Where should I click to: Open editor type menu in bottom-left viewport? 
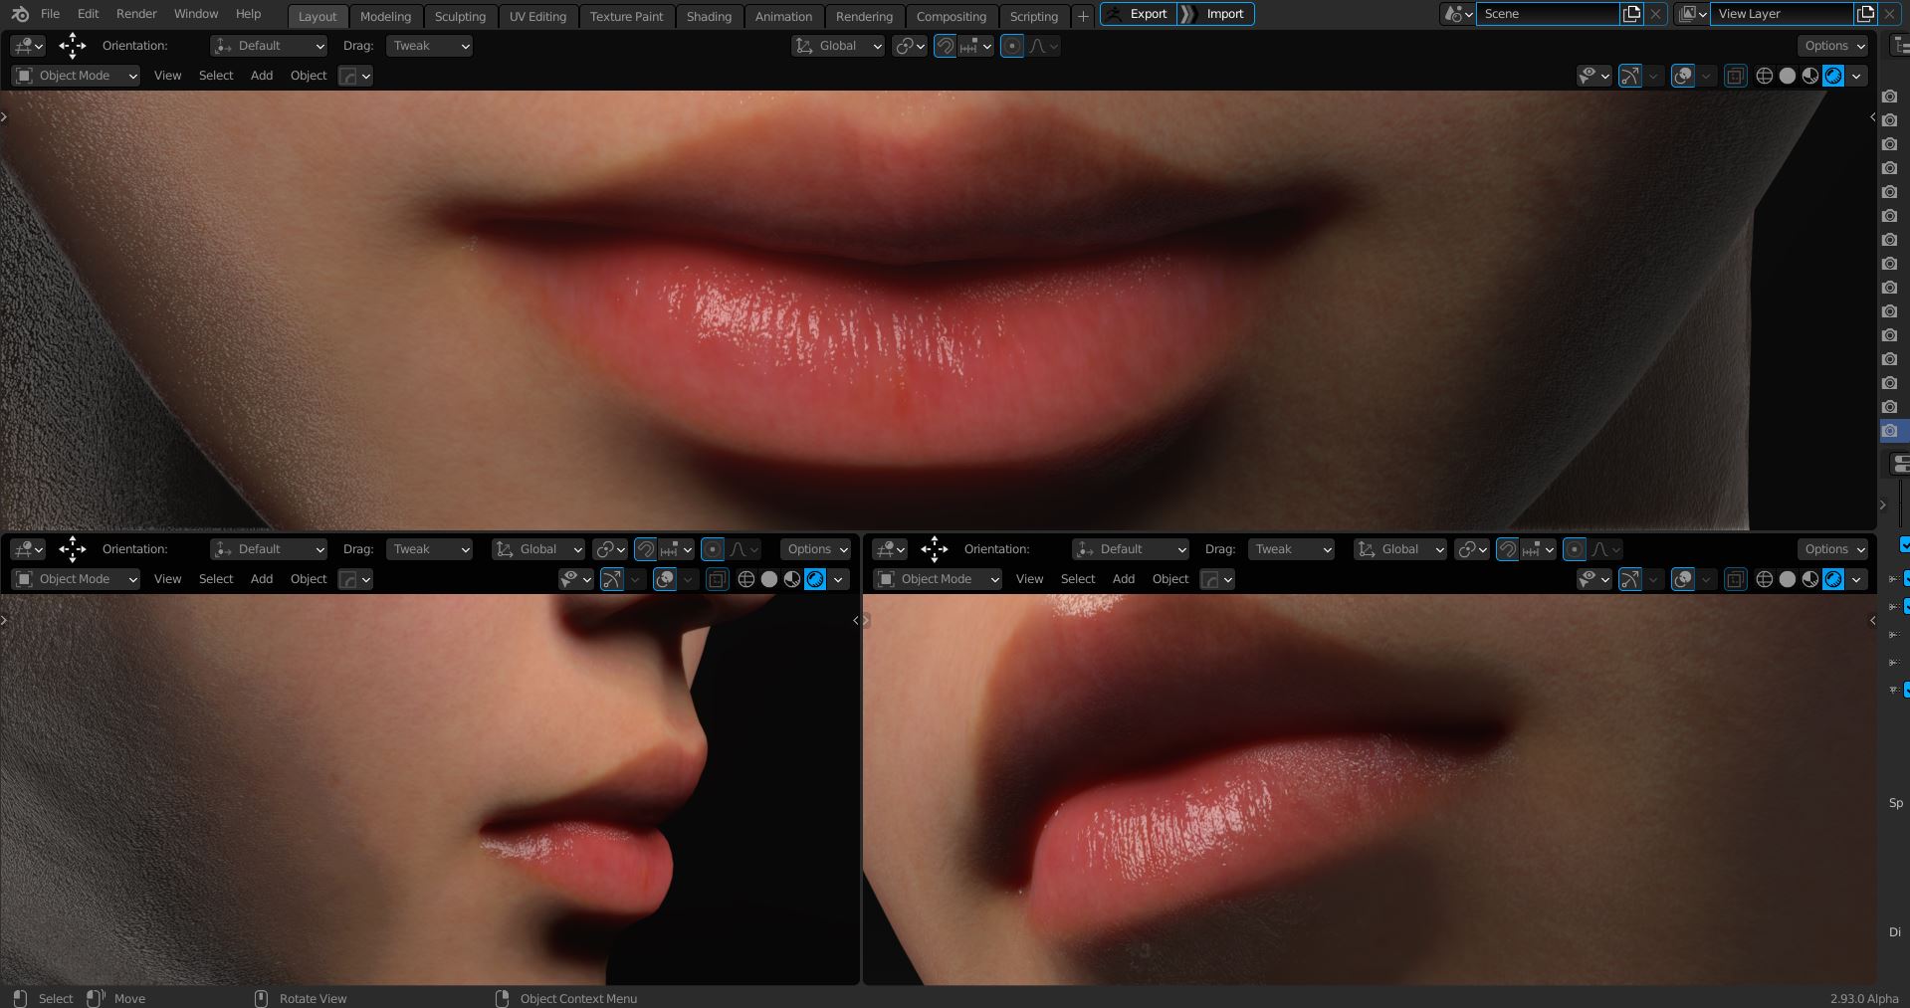point(27,549)
